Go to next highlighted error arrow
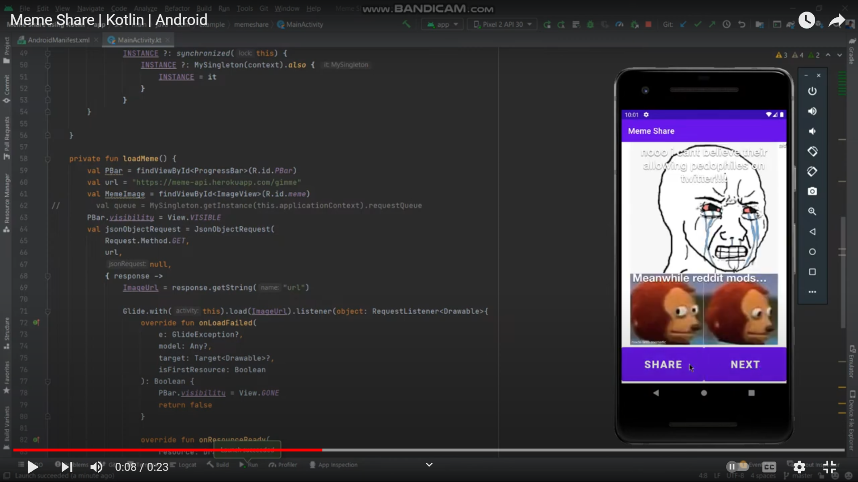 (x=840, y=55)
